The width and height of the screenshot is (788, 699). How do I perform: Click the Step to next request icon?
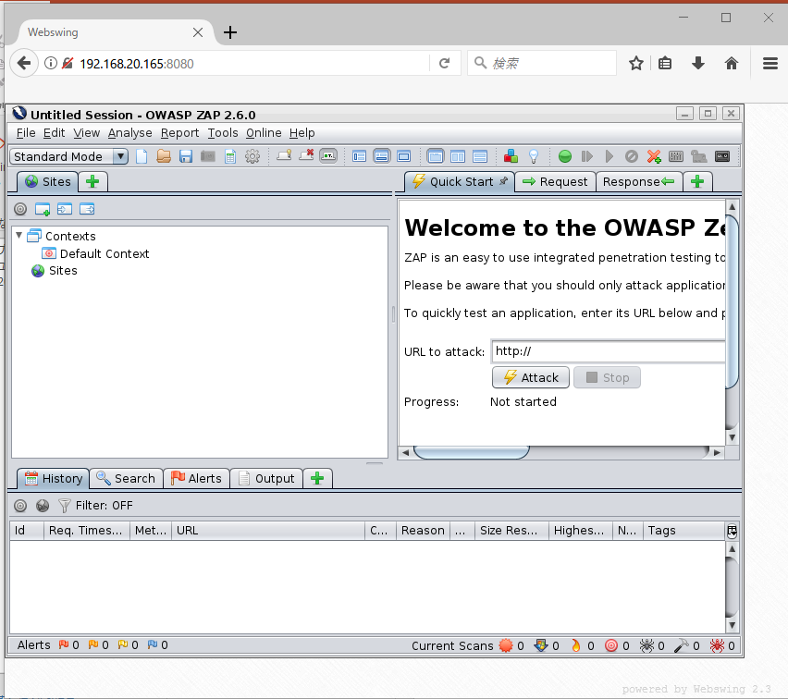click(x=587, y=157)
